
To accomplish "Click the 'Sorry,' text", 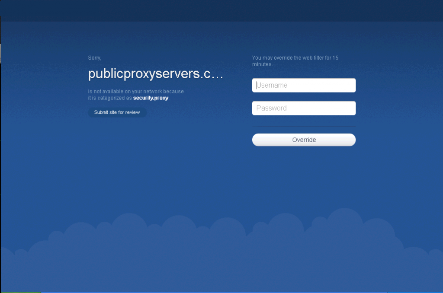I will click(x=95, y=58).
